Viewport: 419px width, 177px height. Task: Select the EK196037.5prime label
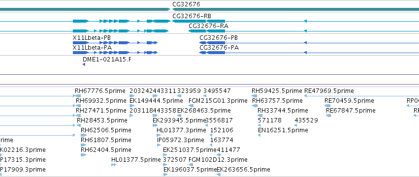click(x=190, y=170)
